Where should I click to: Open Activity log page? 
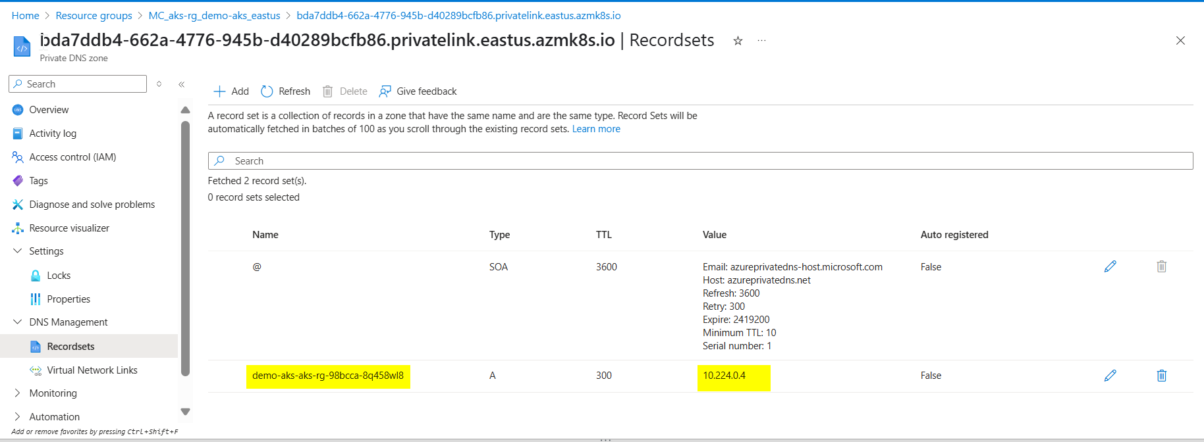pos(53,134)
